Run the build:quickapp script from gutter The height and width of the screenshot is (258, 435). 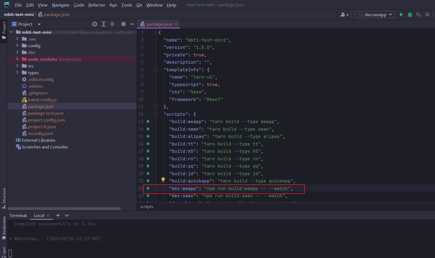click(148, 181)
